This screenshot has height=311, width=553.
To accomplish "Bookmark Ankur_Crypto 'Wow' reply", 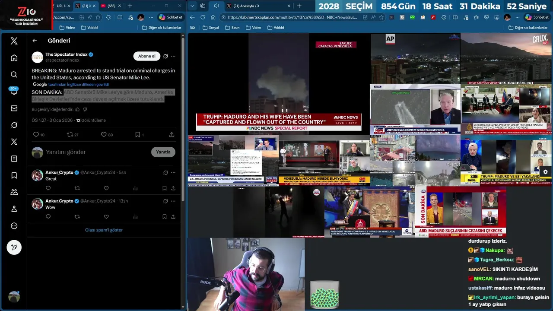I will click(x=165, y=217).
